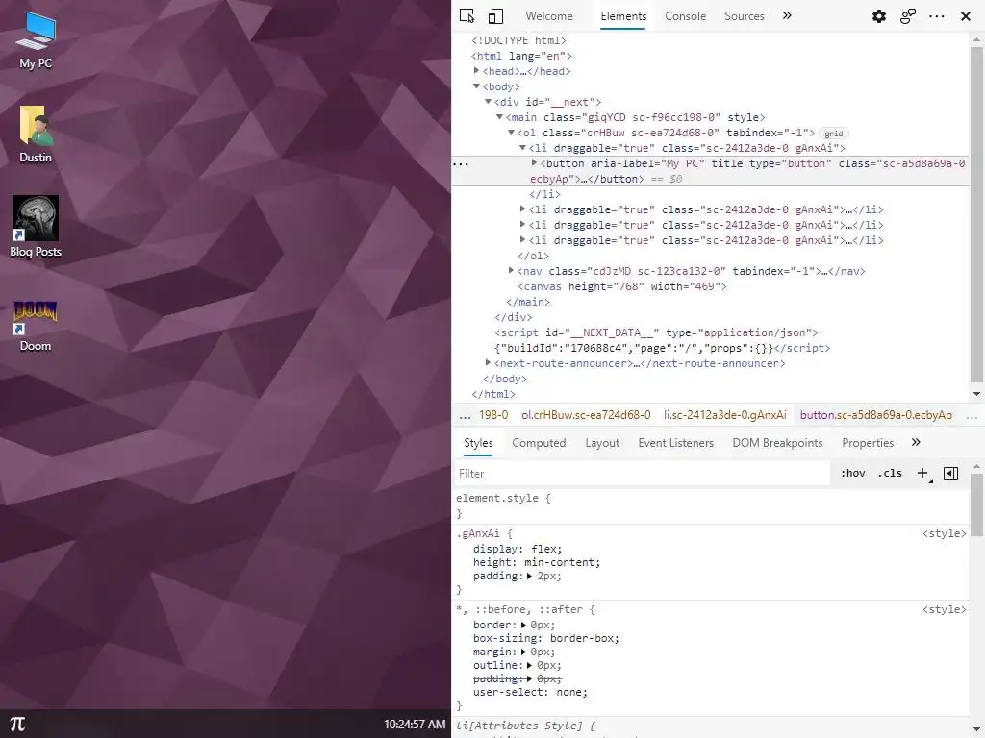Add a new style rule plus icon
This screenshot has width=985, height=738.
(x=922, y=473)
